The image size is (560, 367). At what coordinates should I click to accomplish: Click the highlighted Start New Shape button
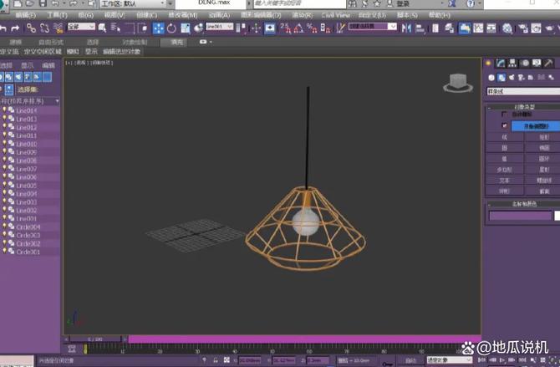coord(536,125)
